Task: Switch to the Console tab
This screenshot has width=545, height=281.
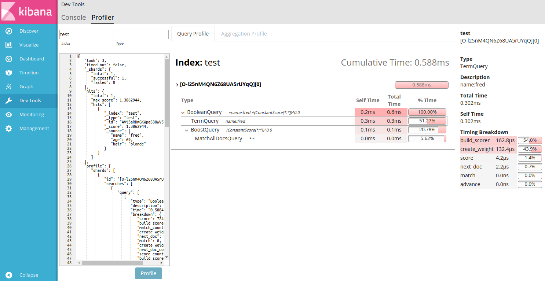Action: click(73, 17)
